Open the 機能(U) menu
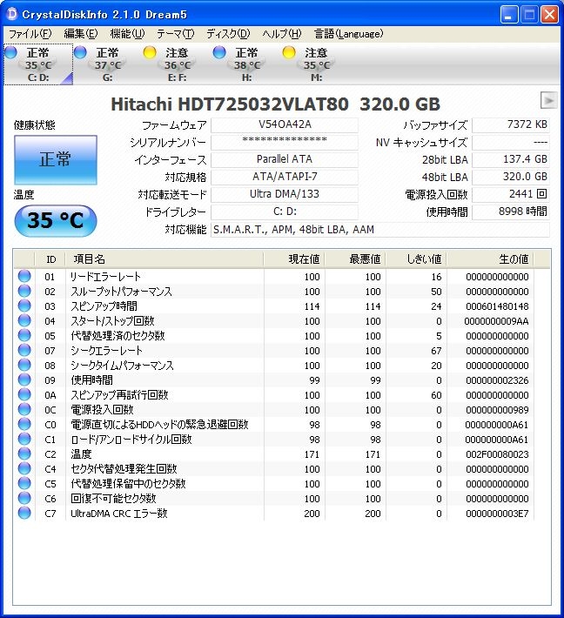Viewport: 564px width, 618px height. pyautogui.click(x=127, y=34)
